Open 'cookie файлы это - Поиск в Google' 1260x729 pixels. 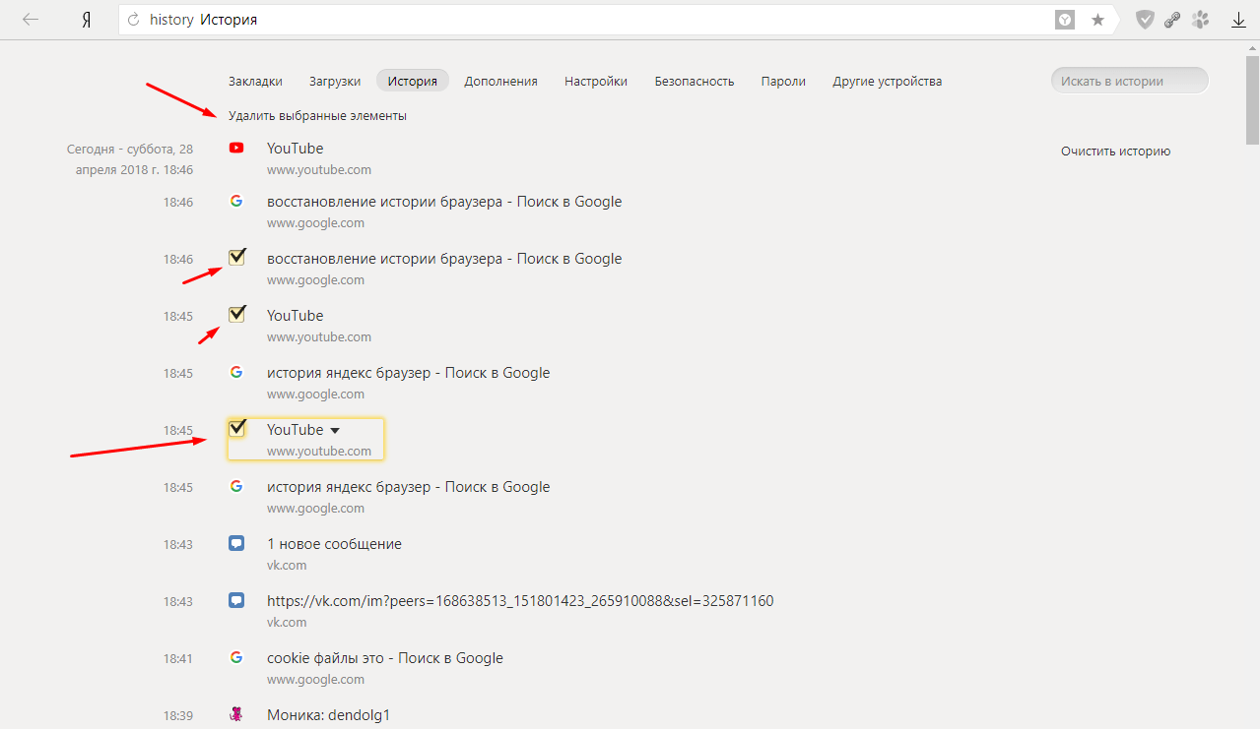coord(385,658)
